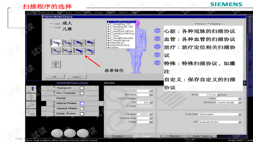Viewport: 253px width, 142px height.
Task: Select the Child radio button
Action: click(52, 28)
